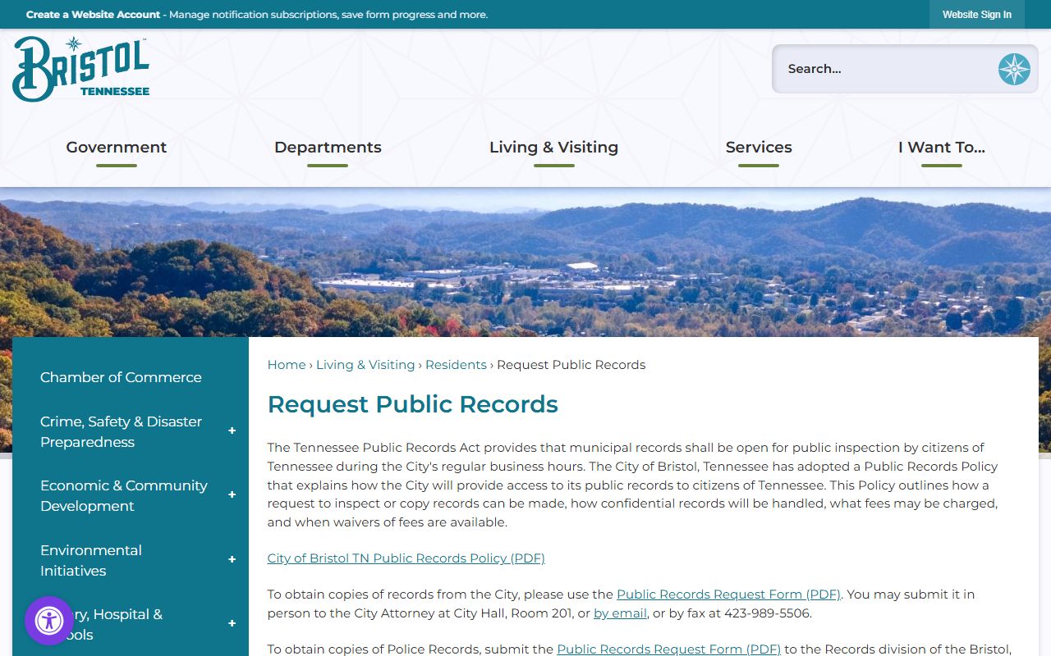
Task: Open City of Bristol TN Public Records Policy PDF
Action: 406,558
